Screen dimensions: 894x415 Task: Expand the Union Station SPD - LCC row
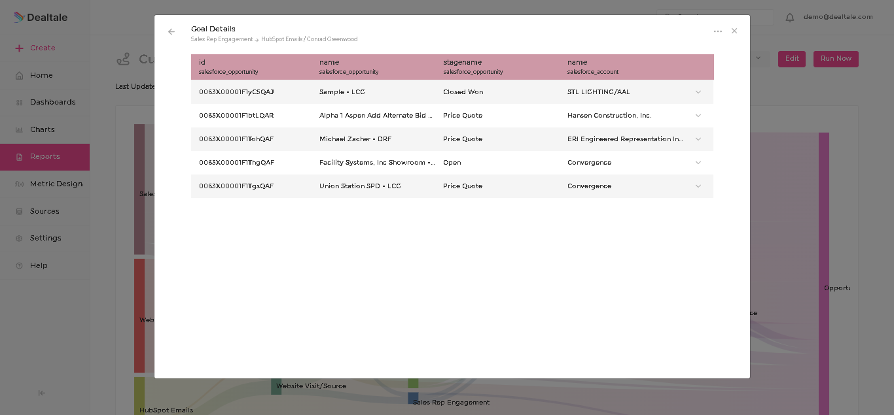point(698,186)
